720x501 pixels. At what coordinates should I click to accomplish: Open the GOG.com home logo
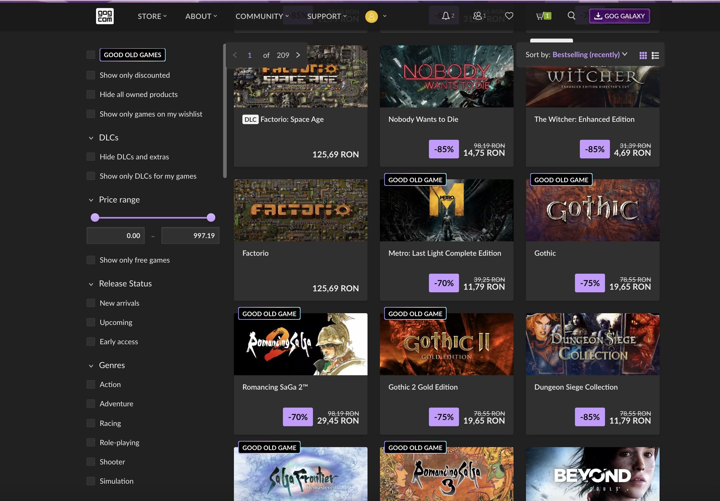(105, 16)
